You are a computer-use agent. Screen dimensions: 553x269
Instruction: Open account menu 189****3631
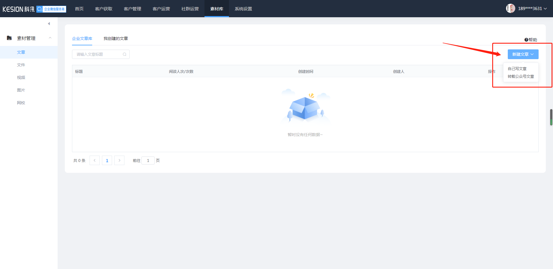coord(532,9)
